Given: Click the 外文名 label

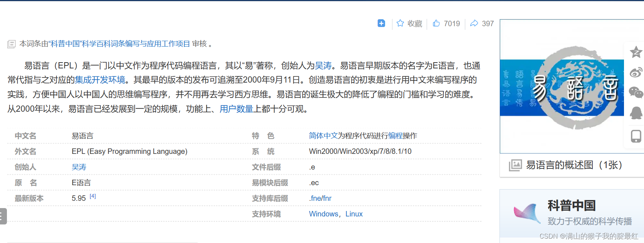Looking at the screenshot, I should 25,151.
